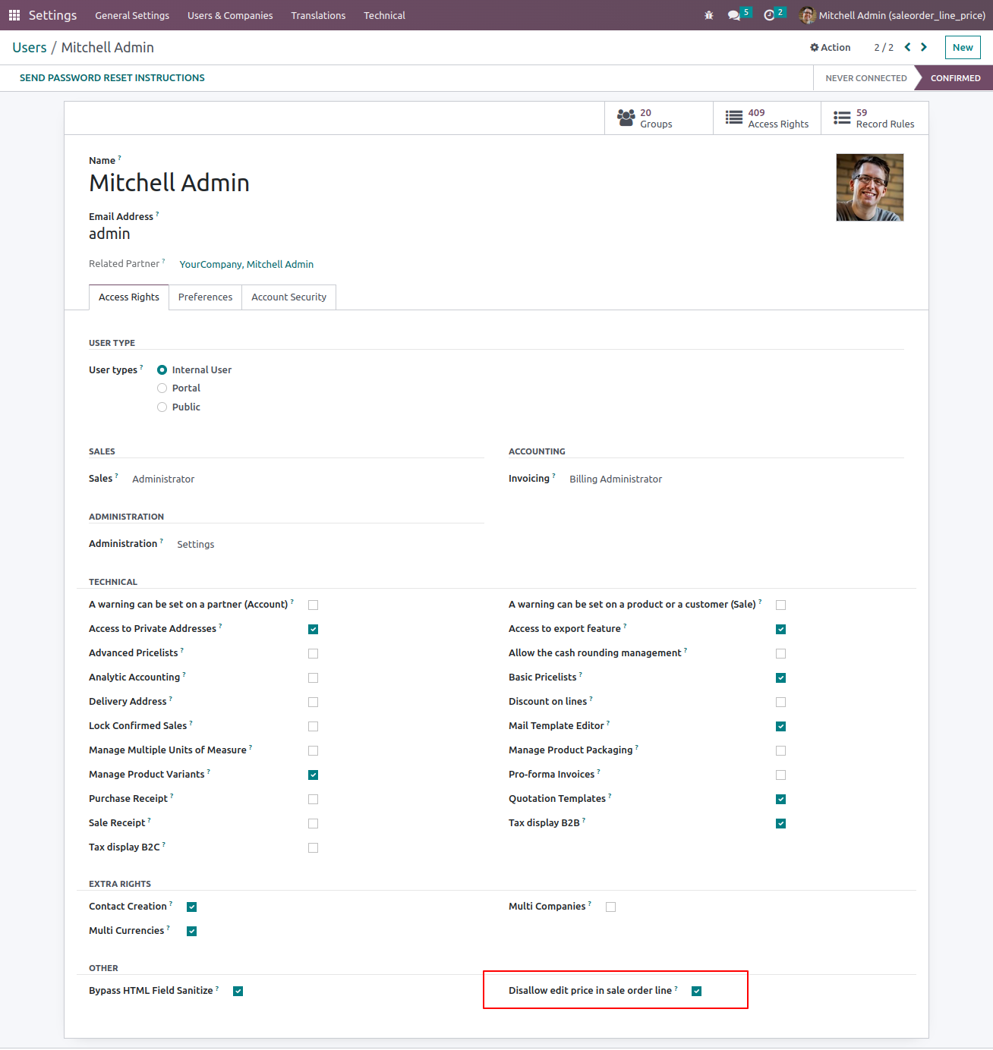Viewport: 993px width, 1050px height.
Task: Click the Confirmed status
Action: [955, 78]
